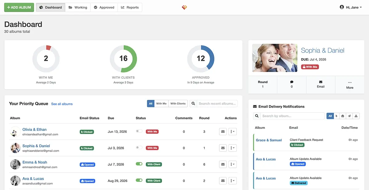The height and width of the screenshot is (190, 369).
Task: Filter notifications by the warning triangle icon
Action: pyautogui.click(x=356, y=116)
